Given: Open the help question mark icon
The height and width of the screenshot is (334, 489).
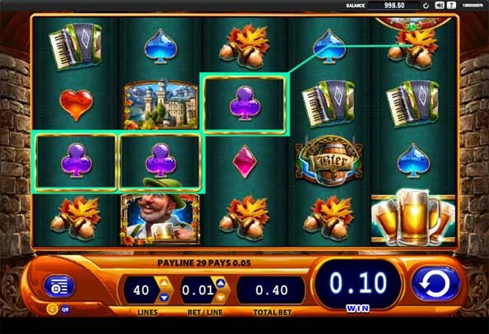Looking at the screenshot, I should (451, 5).
